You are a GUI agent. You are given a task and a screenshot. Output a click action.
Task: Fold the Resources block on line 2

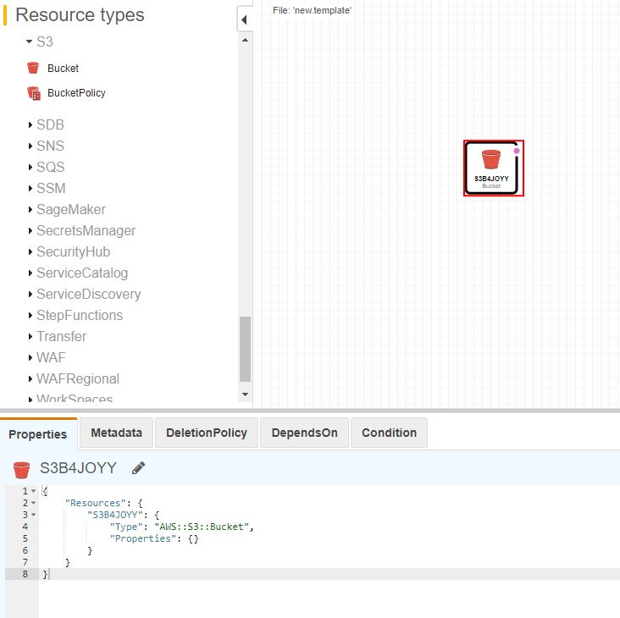coord(33,503)
